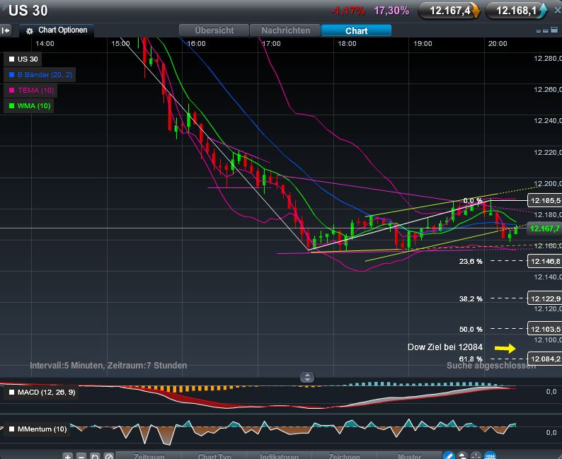The width and height of the screenshot is (562, 459).
Task: Click the 17,30% value
Action: (x=391, y=11)
